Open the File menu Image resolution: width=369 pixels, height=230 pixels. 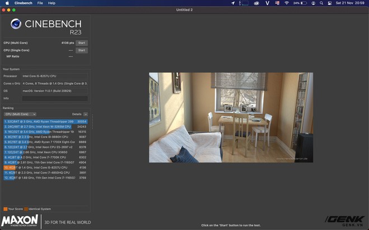(x=40, y=3)
